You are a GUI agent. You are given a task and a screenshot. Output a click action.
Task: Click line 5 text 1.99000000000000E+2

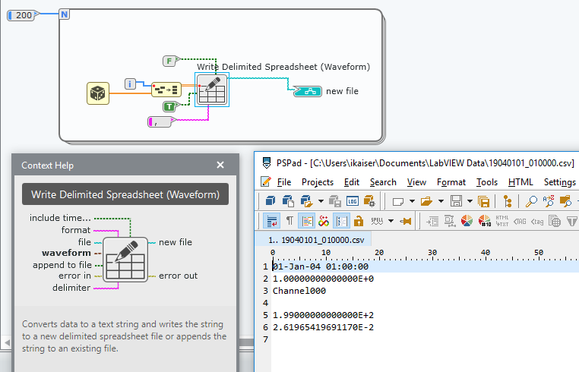click(323, 315)
